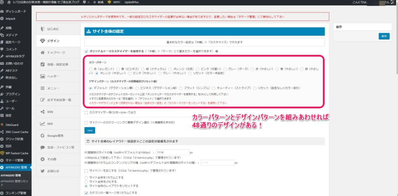Open 固定ページ menu

(16, 42)
